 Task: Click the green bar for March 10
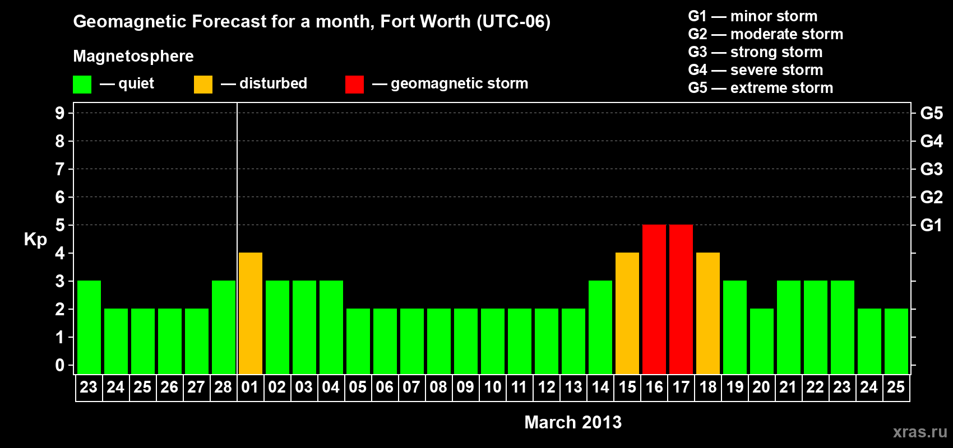[493, 341]
